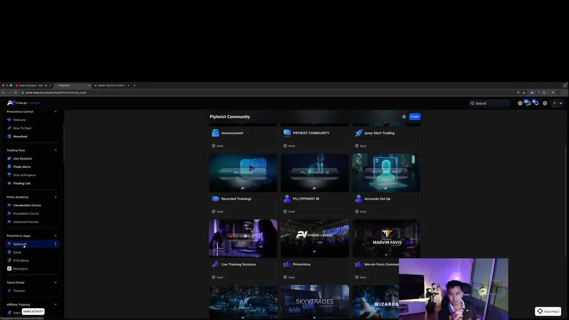569x320 pixels.
Task: Select the PrimeVerse browser tab
Action: pyautogui.click(x=72, y=85)
